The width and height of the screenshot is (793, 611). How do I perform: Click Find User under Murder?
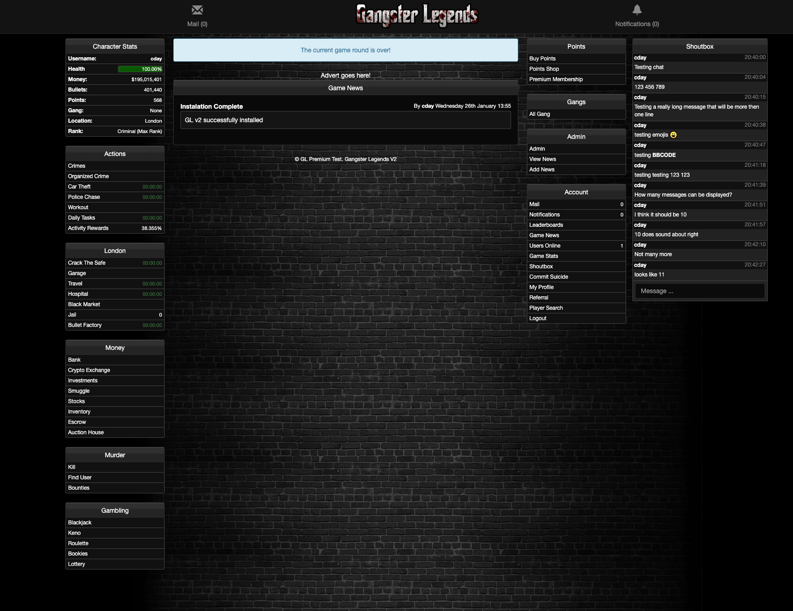(x=80, y=478)
